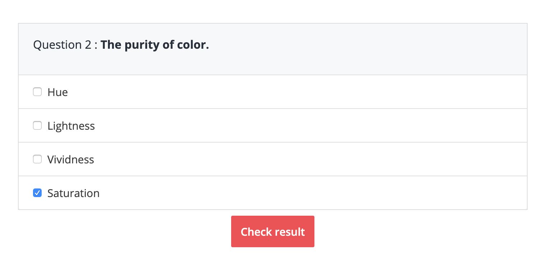Check the Hue checkbox
This screenshot has width=547, height=268.
tap(37, 92)
